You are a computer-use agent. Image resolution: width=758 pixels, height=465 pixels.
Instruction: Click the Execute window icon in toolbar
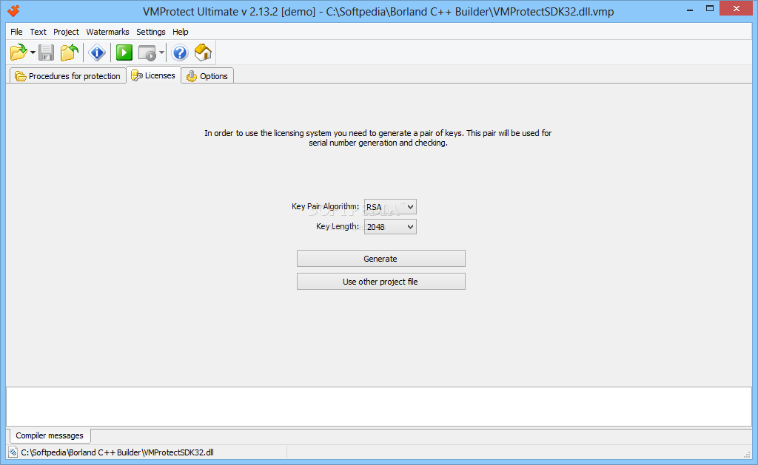pos(147,52)
